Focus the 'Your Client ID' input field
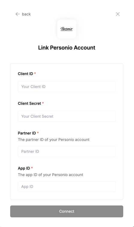 pos(67,87)
